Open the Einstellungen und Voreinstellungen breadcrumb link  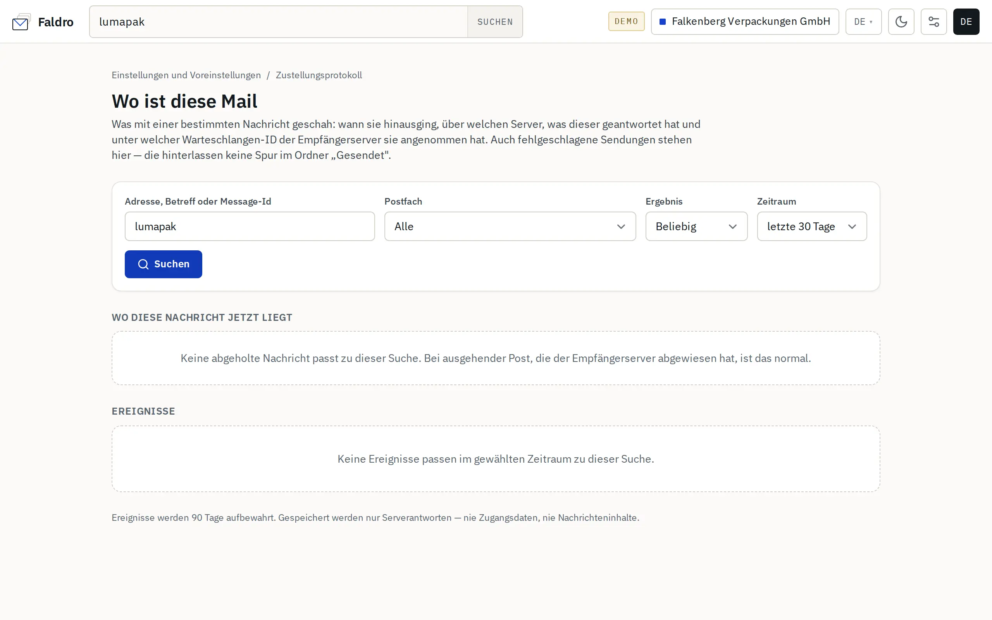coord(186,75)
